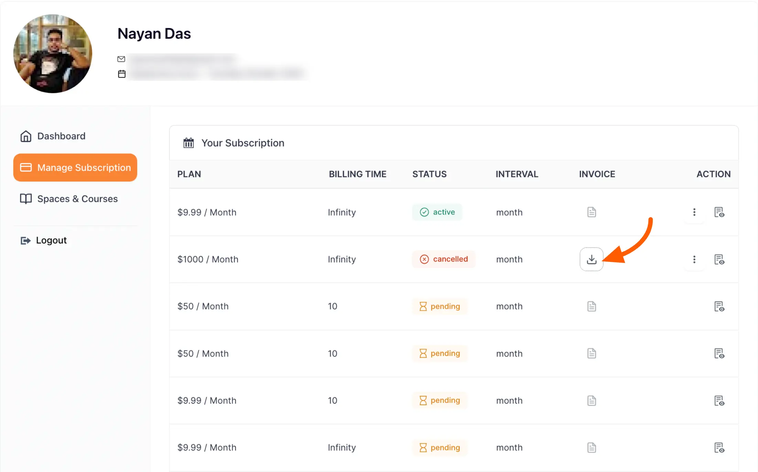Sort the table by the STATUS column header
The image size is (758, 472).
(429, 174)
